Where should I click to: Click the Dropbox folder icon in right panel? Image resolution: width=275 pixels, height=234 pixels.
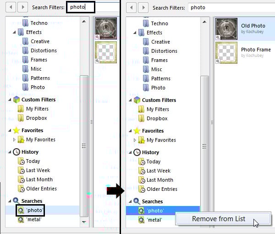[141, 118]
